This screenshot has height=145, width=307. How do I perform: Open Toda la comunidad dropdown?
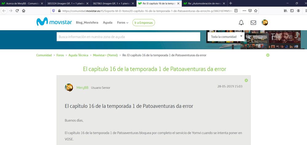[x=226, y=37]
